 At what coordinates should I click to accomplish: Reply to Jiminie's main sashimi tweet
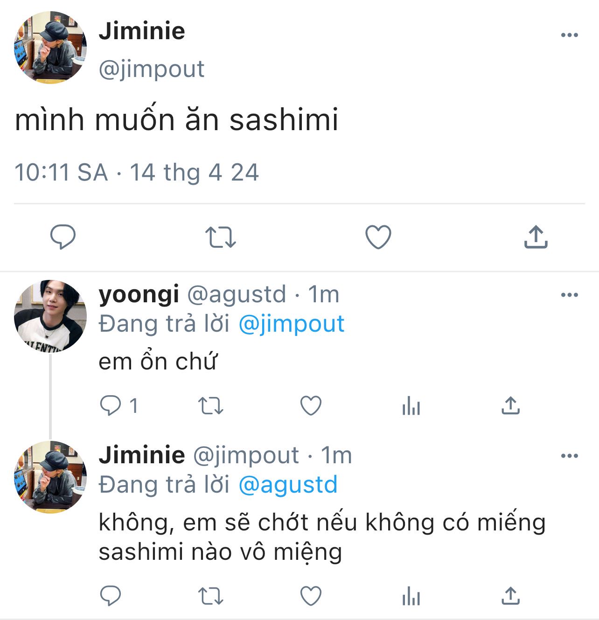pyautogui.click(x=63, y=237)
